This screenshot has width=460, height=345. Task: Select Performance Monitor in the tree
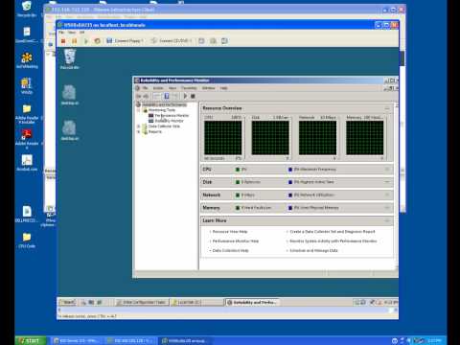pos(172,115)
